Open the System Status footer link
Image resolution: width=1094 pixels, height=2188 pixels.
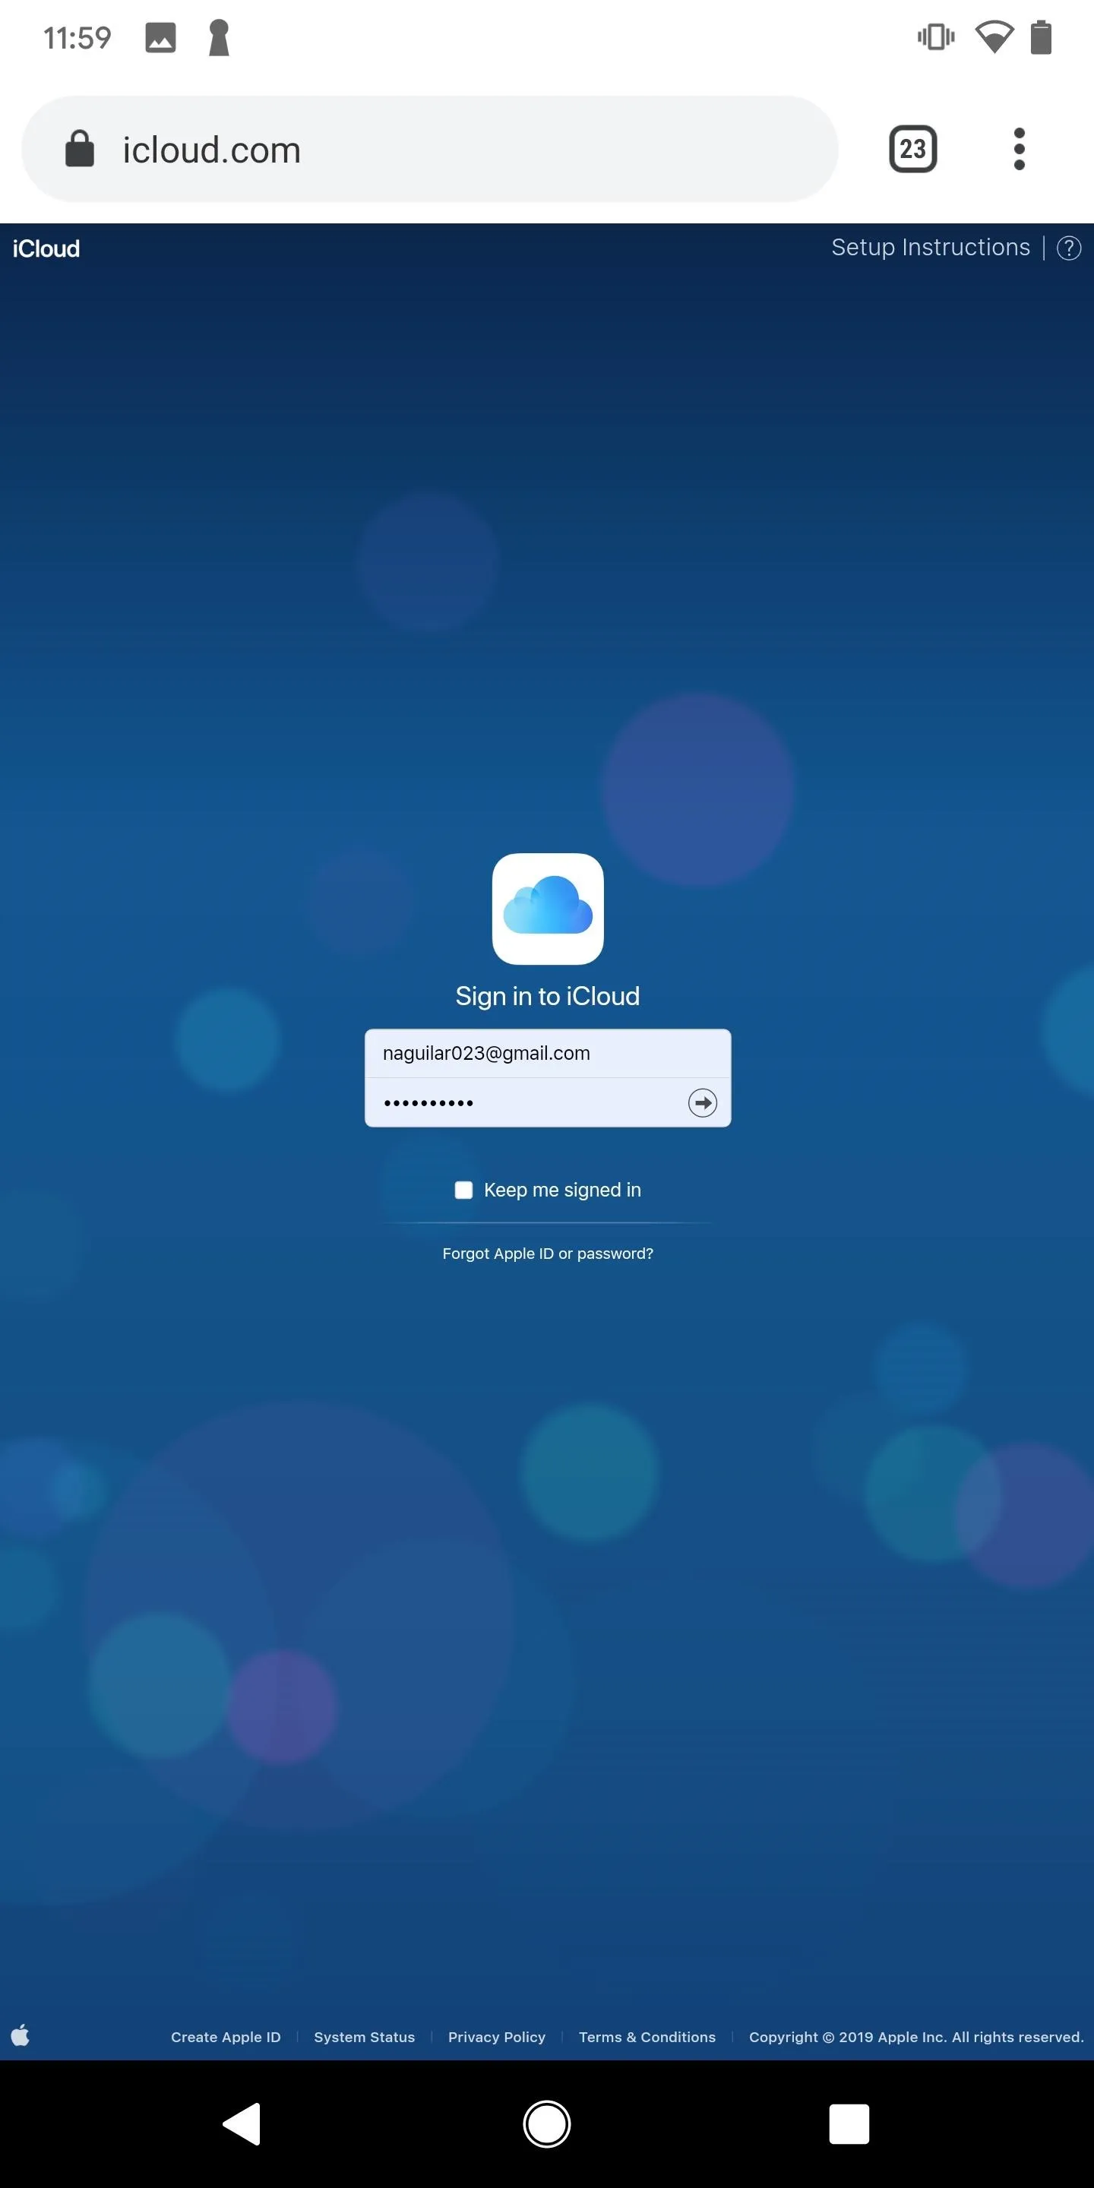(365, 2037)
